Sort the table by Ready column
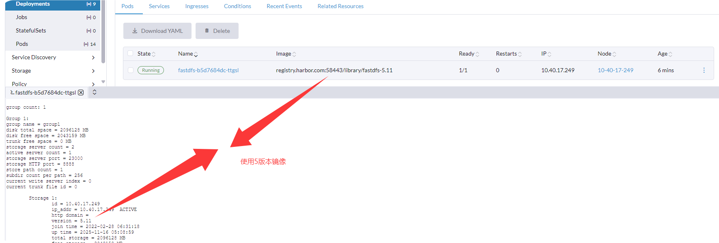Screen dimensions: 719x243 (469, 54)
